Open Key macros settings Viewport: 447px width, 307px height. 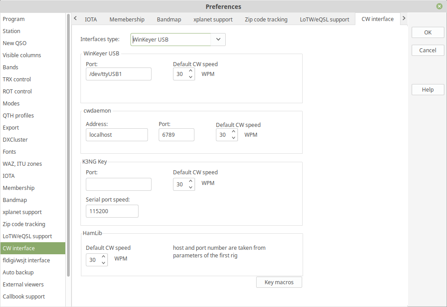coord(279,282)
